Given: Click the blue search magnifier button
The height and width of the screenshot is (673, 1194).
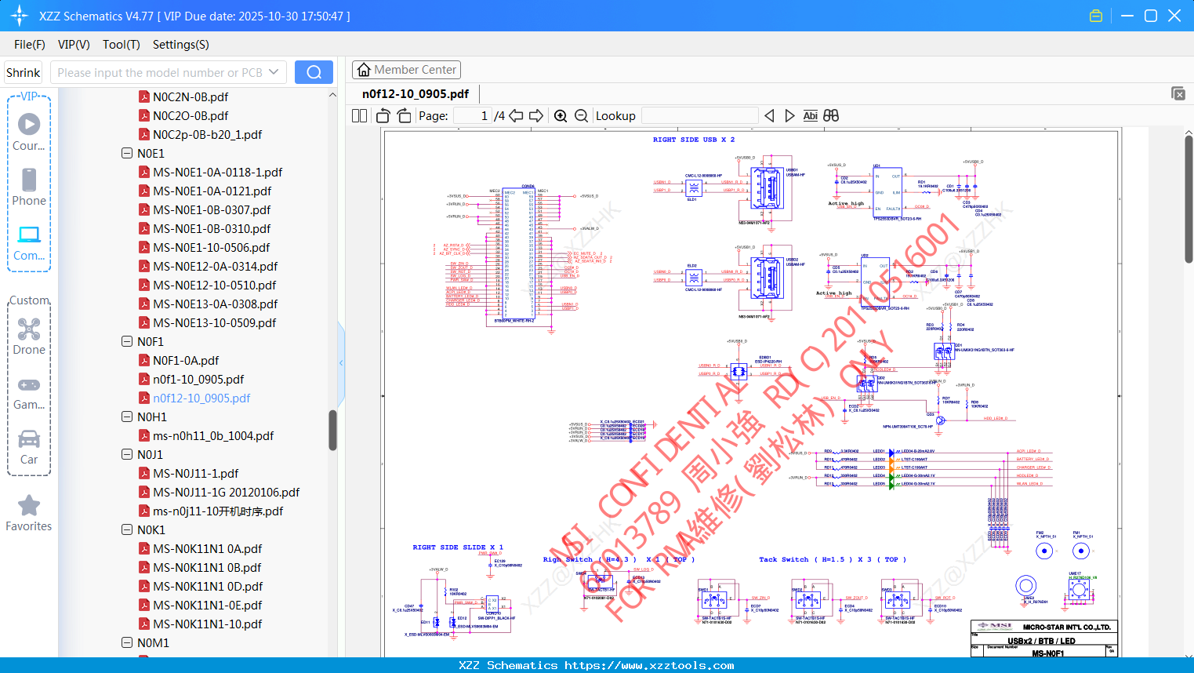Looking at the screenshot, I should tap(314, 72).
